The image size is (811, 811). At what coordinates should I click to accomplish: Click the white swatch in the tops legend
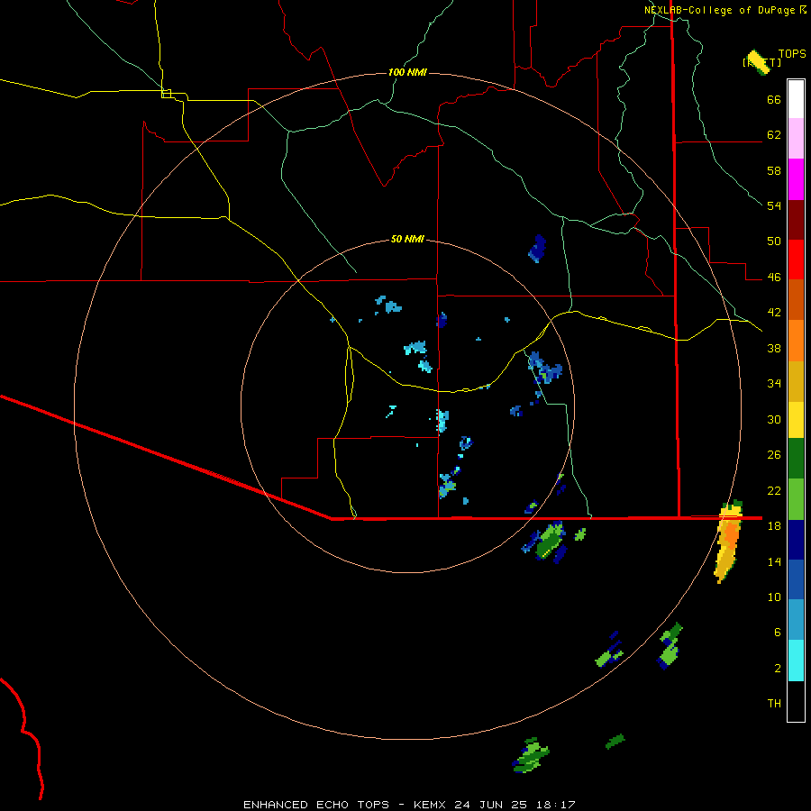coord(796,99)
